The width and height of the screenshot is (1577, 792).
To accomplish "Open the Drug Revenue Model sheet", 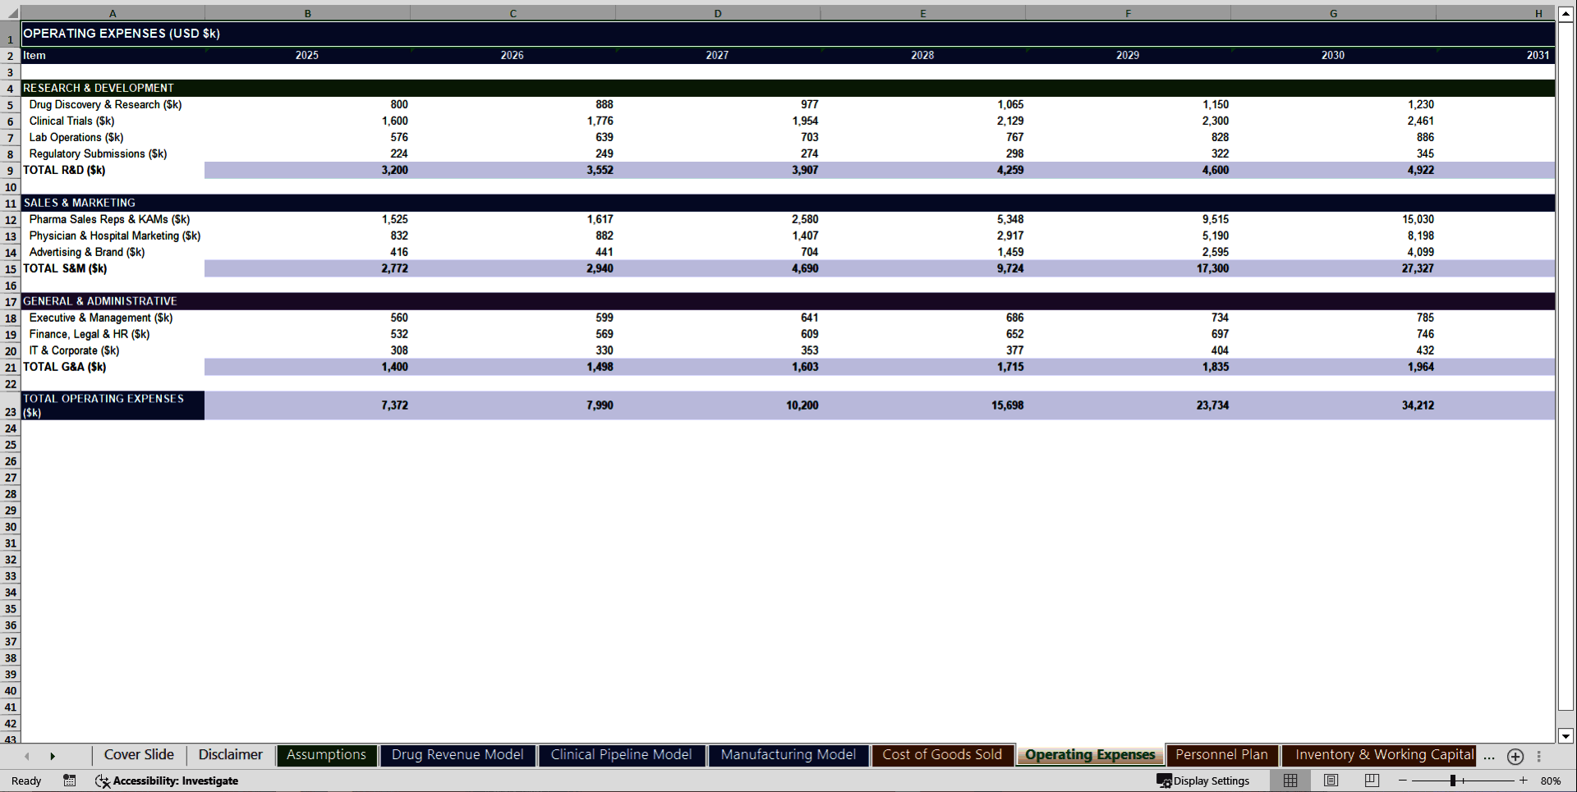I will 457,754.
